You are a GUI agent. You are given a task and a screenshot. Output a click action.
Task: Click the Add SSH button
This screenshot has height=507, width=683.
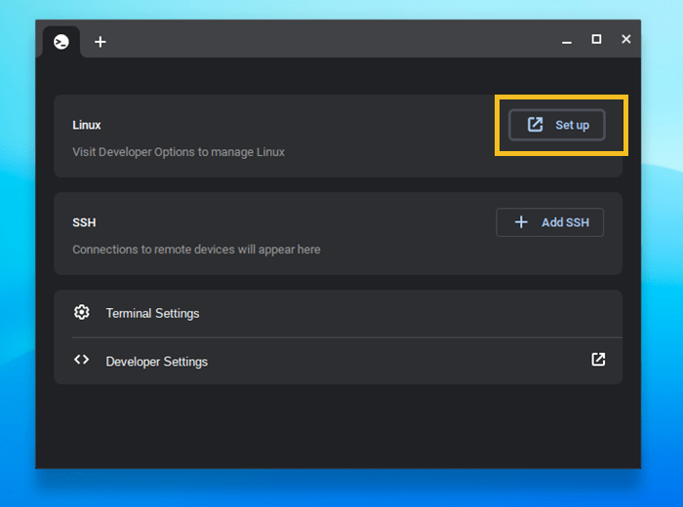pos(549,222)
